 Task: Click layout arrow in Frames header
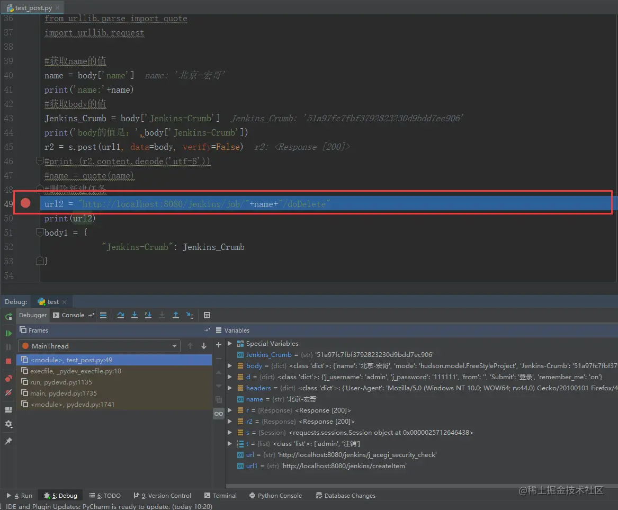tap(207, 330)
